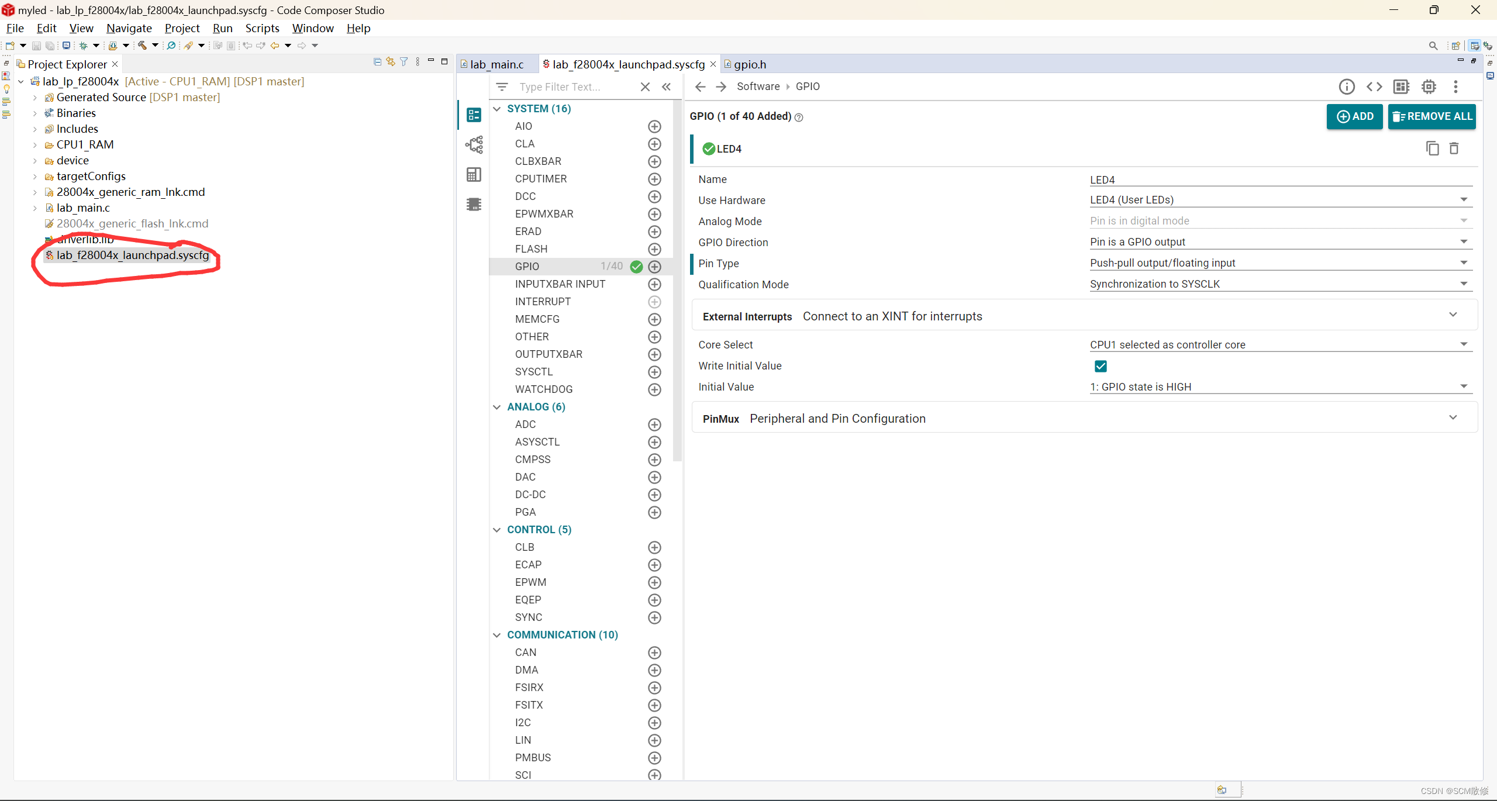Viewport: 1497px width, 801px height.
Task: Click the show generated files code icon
Action: (1374, 87)
